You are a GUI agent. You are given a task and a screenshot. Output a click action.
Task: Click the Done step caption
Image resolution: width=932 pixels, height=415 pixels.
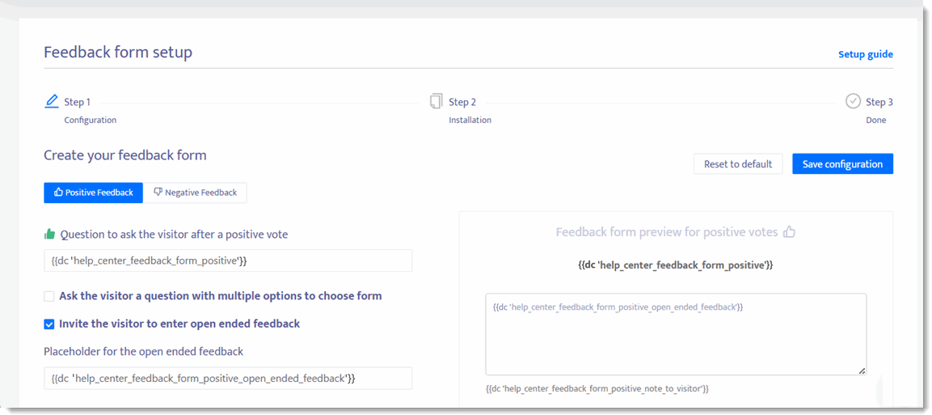pos(875,120)
